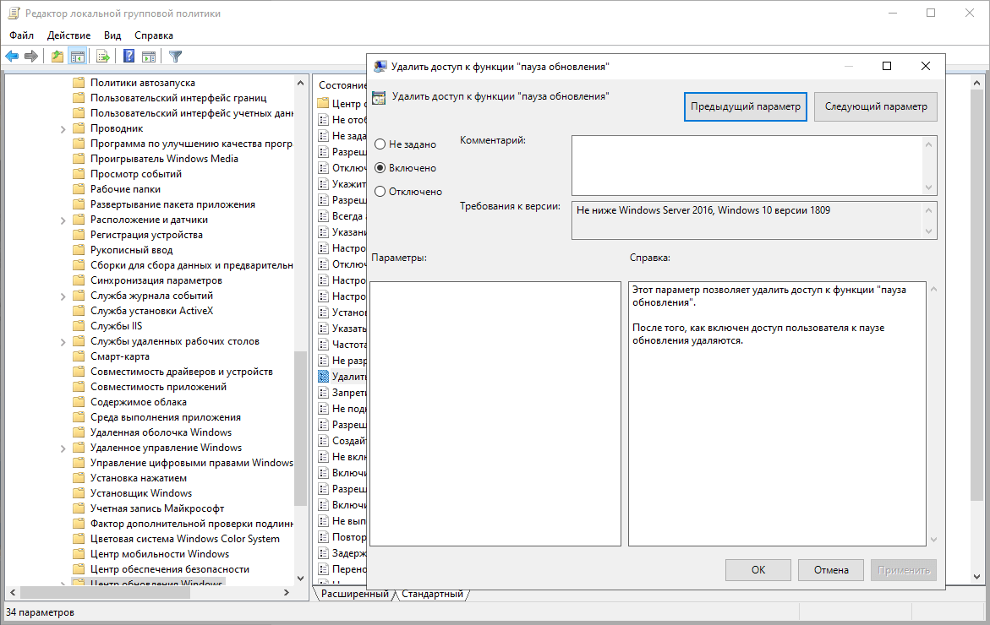Screen dimensions: 990x625
Task: Click the export list toolbar icon
Action: click(101, 56)
